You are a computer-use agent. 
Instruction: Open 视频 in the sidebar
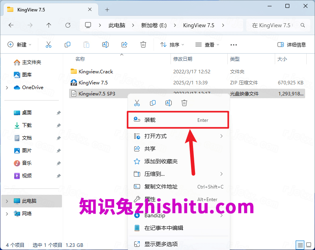tap(23, 176)
